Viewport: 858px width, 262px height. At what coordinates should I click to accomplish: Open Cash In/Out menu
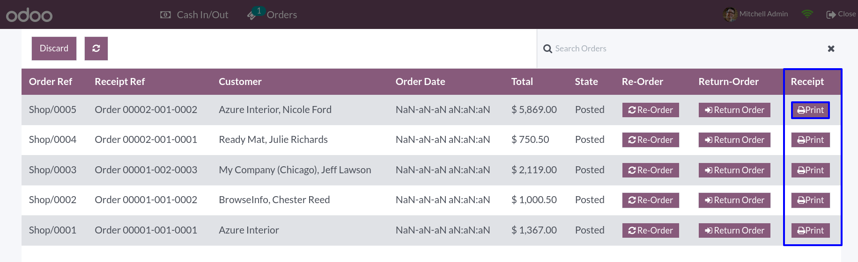coord(194,15)
